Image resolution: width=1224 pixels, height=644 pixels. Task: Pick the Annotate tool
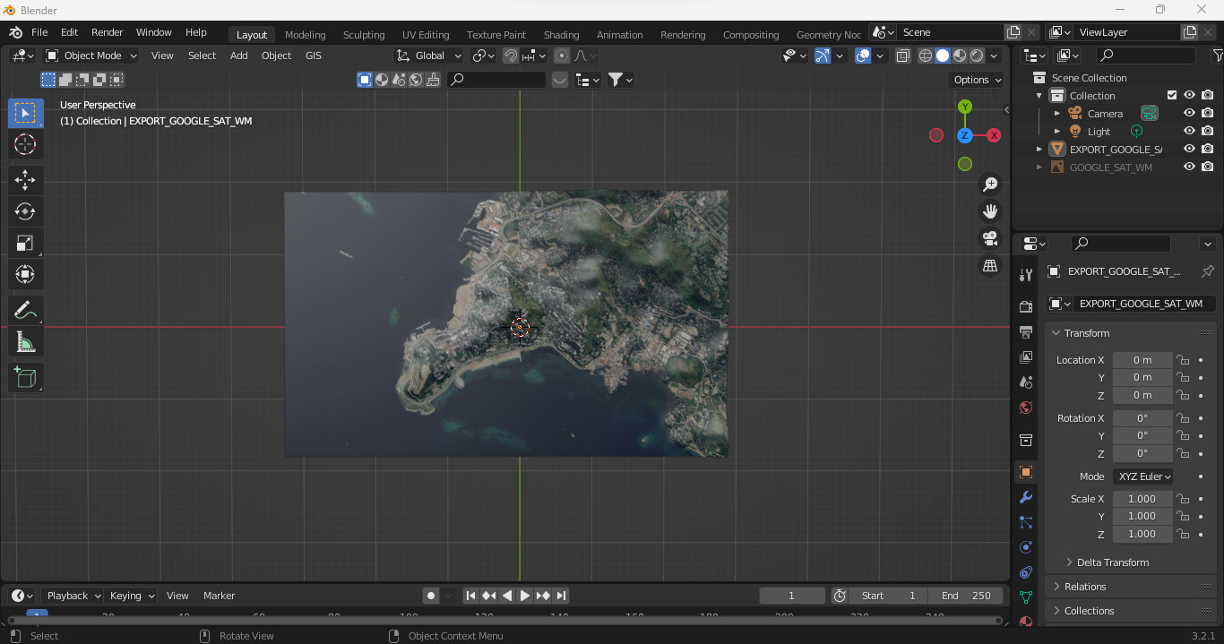point(25,310)
